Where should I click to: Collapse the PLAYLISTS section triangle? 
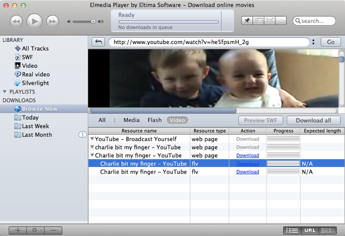click(x=4, y=92)
